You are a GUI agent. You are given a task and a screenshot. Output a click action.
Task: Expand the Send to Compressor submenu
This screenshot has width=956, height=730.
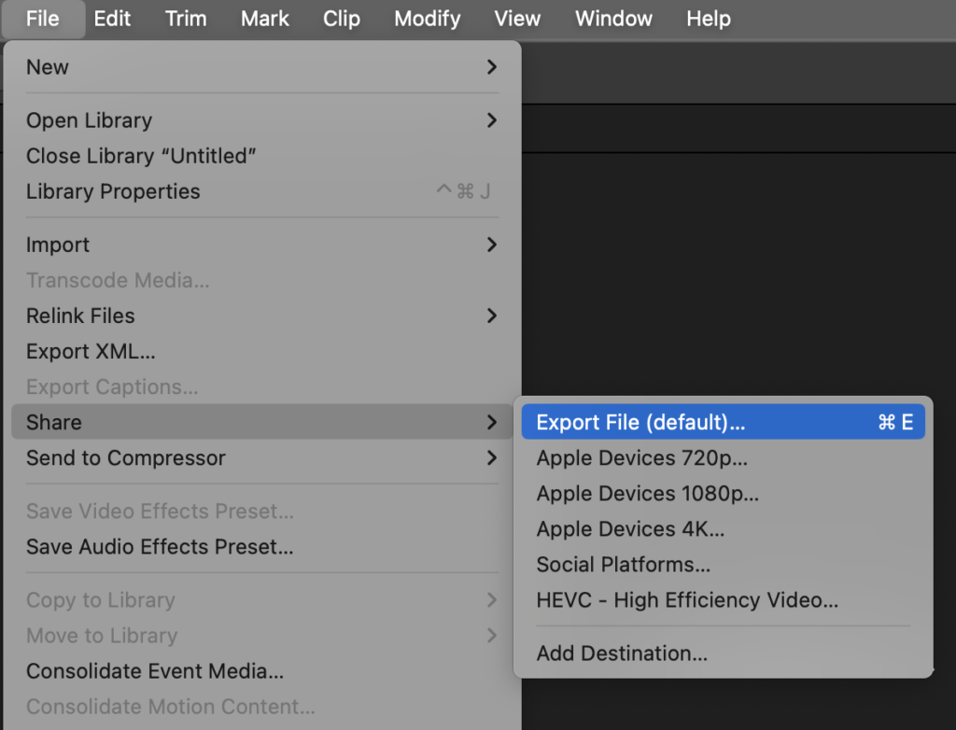click(262, 458)
